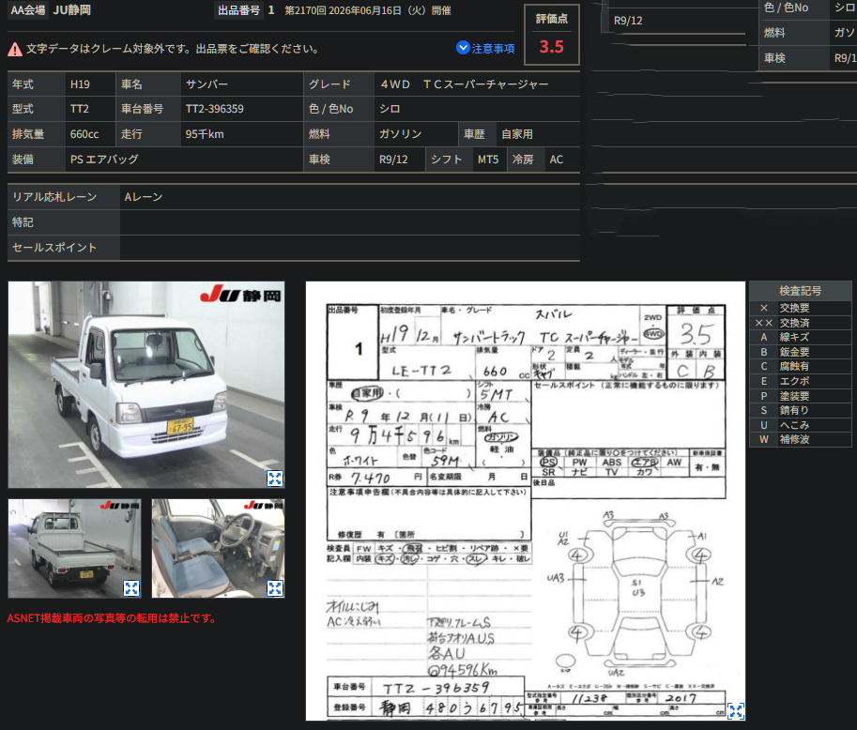Open the blue seat interior thumbnail

(218, 548)
